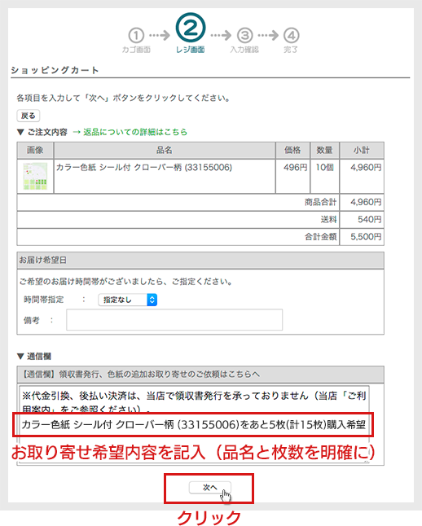Viewport: 422px width, 526px height.
Task: Click inside the 通信欄 message textarea
Action: pyautogui.click(x=194, y=424)
